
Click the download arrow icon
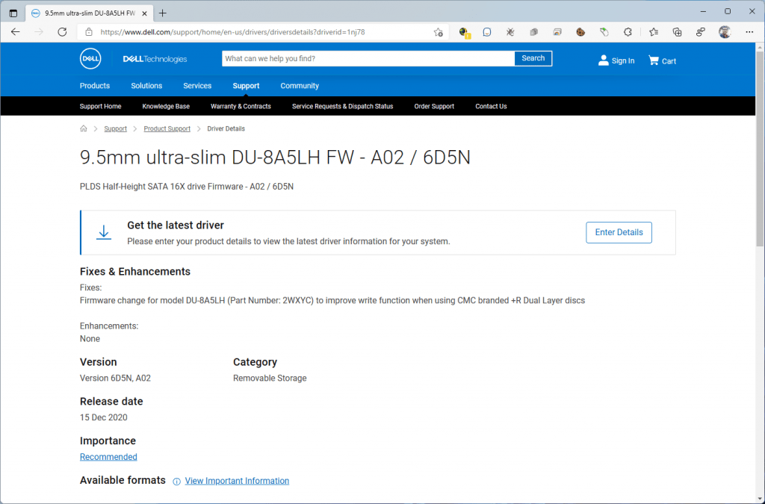(104, 233)
